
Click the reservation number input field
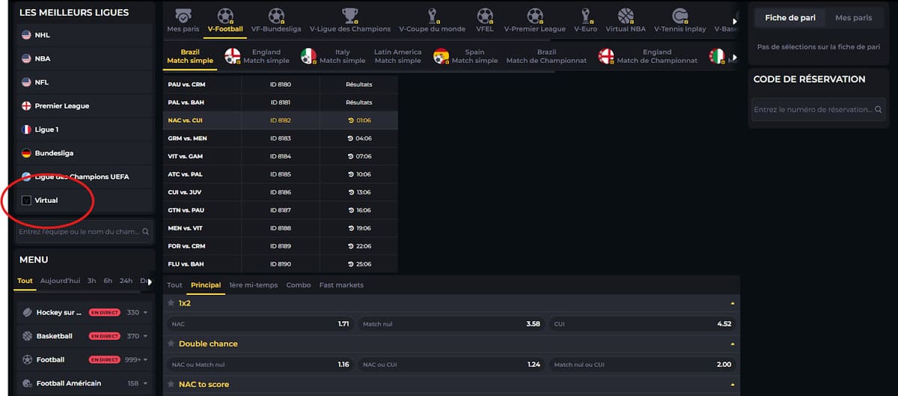(x=819, y=109)
